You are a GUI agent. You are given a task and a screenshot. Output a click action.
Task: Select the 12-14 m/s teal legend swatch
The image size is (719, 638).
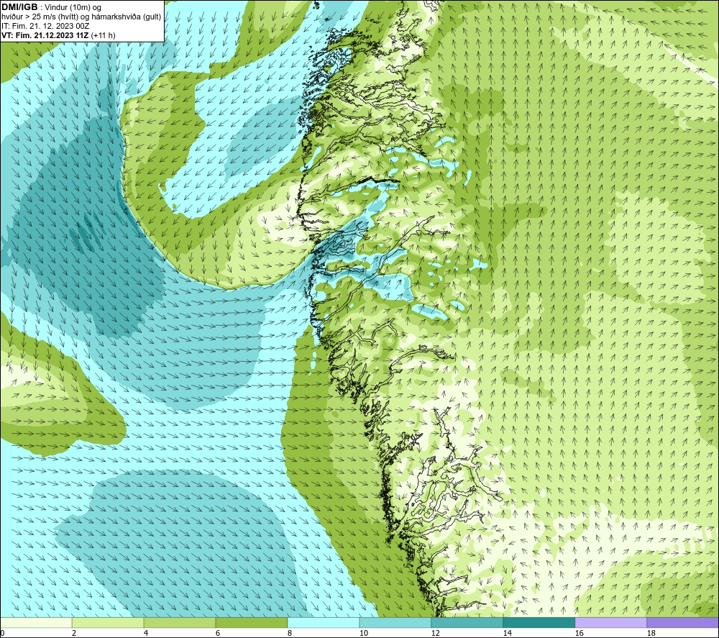point(467,622)
